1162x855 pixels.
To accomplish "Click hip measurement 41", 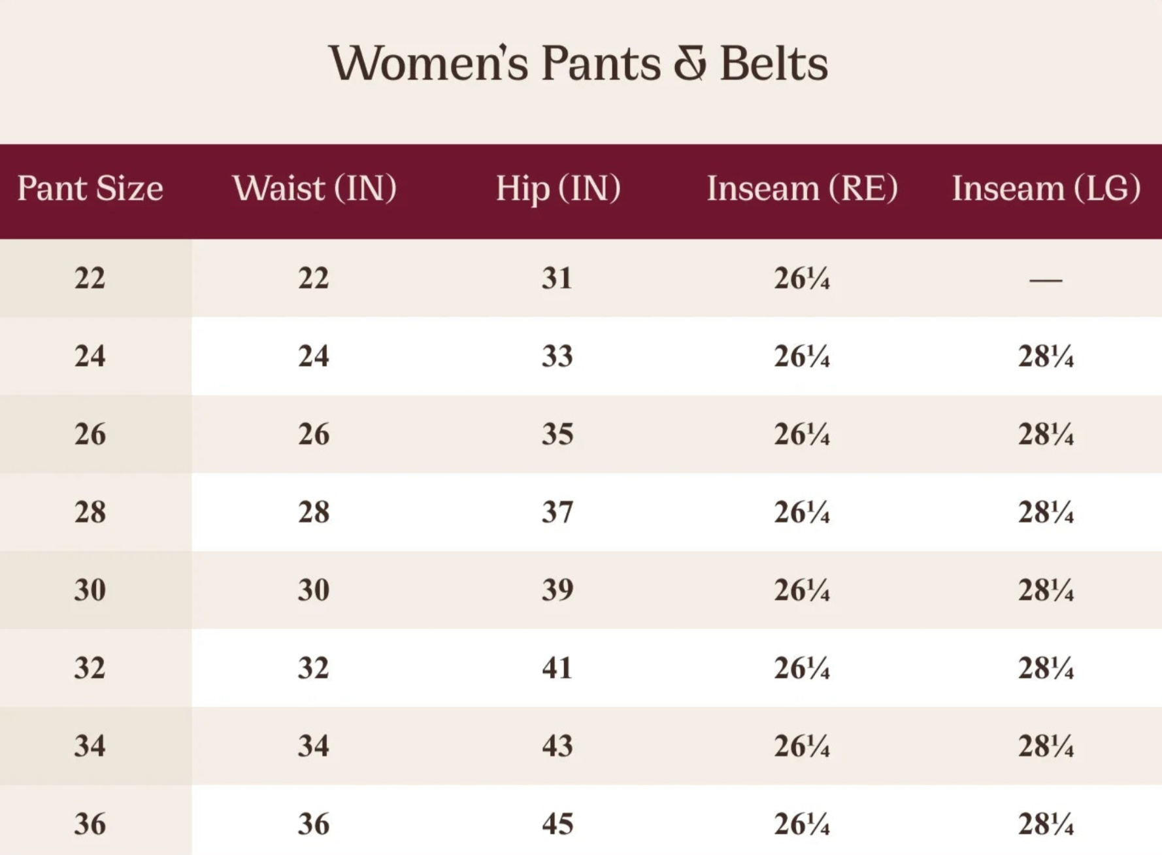I will click(557, 668).
